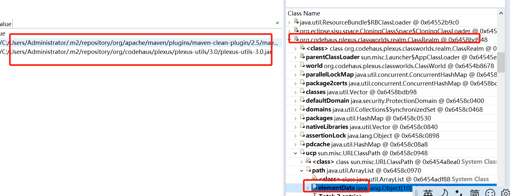Image resolution: width=510 pixels, height=196 pixels.
Task: Click the ClassRealm @ 0x6458bd948 row icon
Action: click(296, 39)
